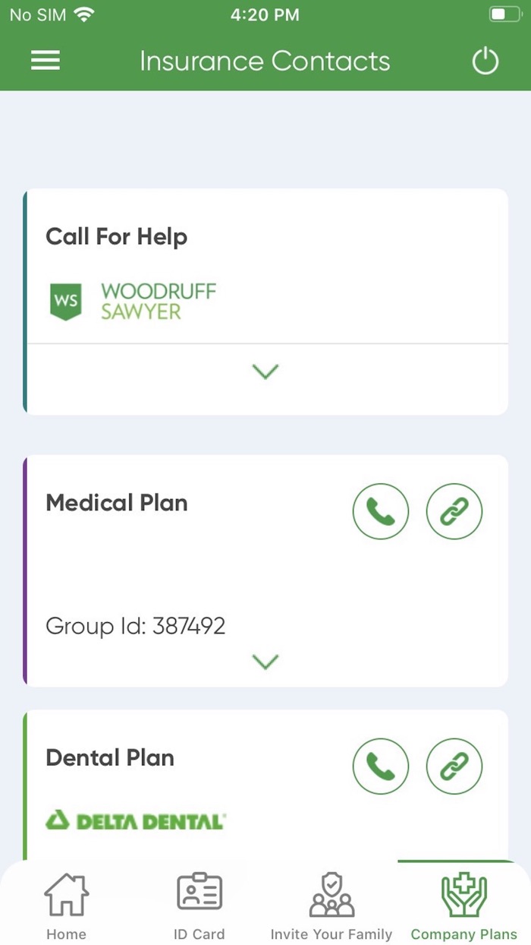Viewport: 531px width, 945px height.
Task: Call the Medical Plan phone number
Action: pos(381,512)
